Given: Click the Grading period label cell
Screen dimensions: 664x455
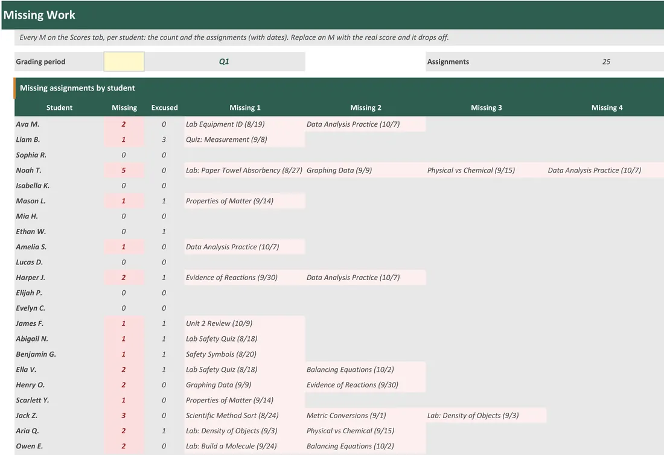Looking at the screenshot, I should click(x=59, y=62).
